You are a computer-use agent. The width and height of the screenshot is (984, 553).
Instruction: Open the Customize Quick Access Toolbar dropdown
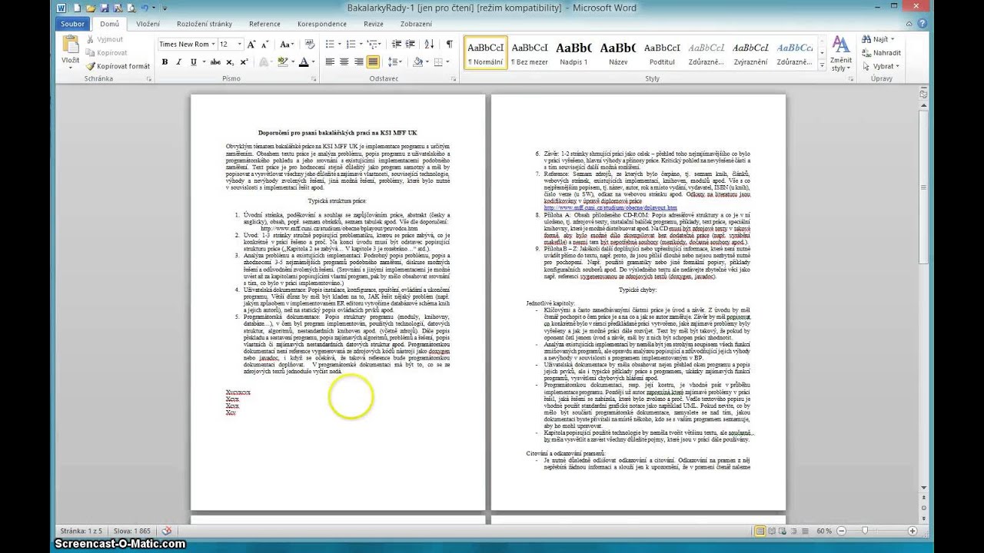165,8
